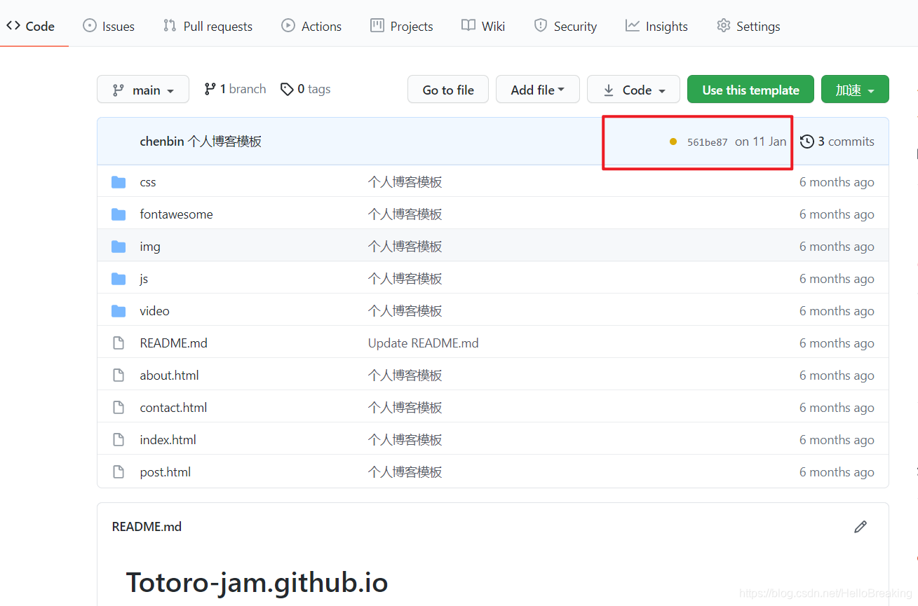Expand the green 加速 dropdown
The image size is (918, 606).
click(x=855, y=89)
